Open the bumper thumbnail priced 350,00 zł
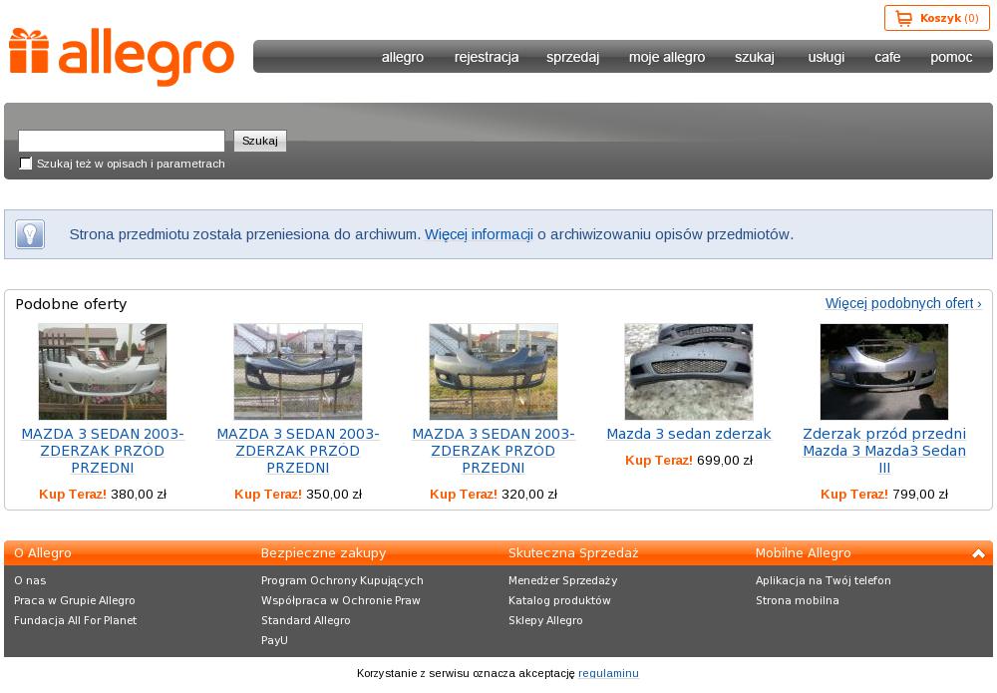The width and height of the screenshot is (997, 693). click(x=298, y=372)
